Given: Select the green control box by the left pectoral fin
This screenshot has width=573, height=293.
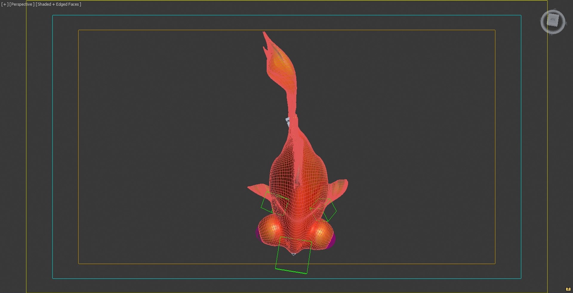Looking at the screenshot, I should coord(275,203).
